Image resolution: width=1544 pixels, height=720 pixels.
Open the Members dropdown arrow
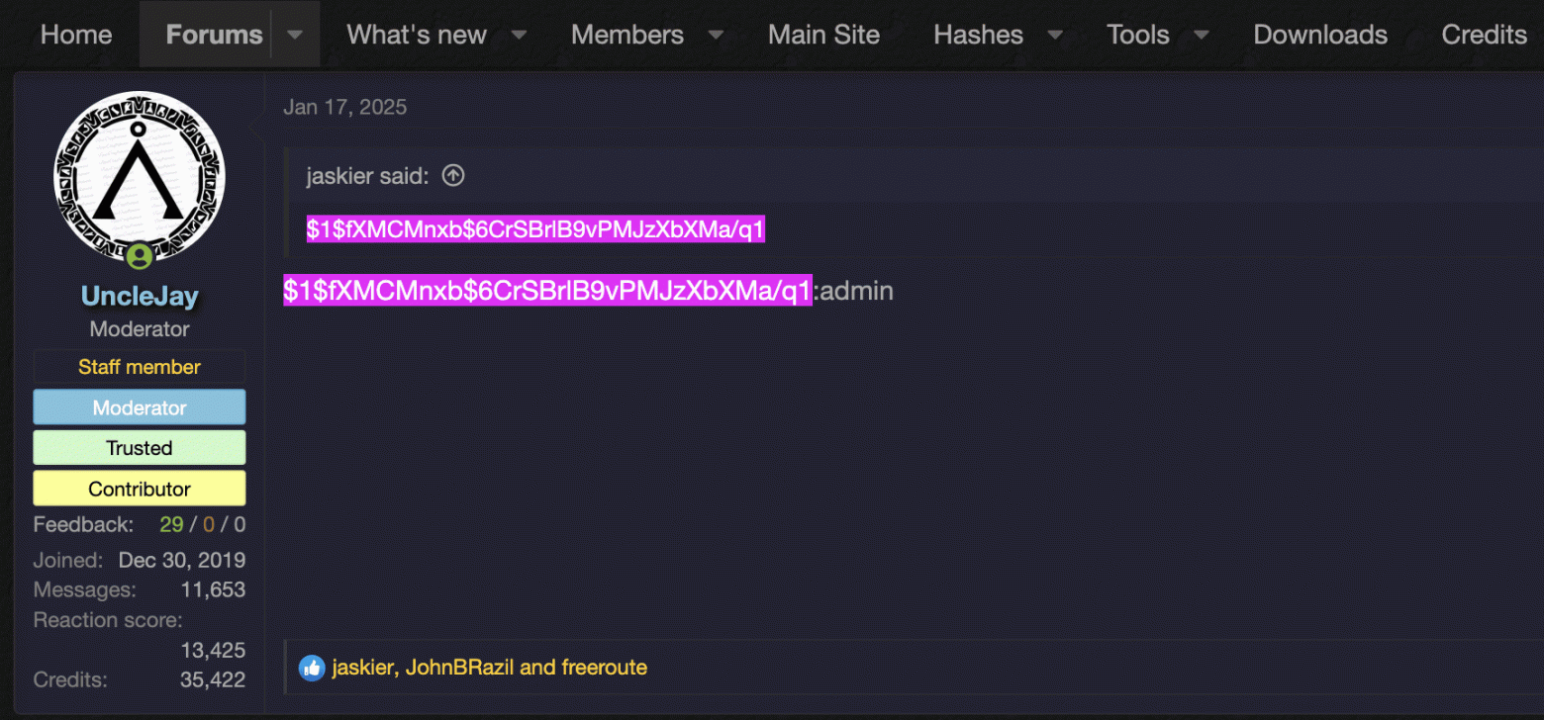pyautogui.click(x=716, y=35)
